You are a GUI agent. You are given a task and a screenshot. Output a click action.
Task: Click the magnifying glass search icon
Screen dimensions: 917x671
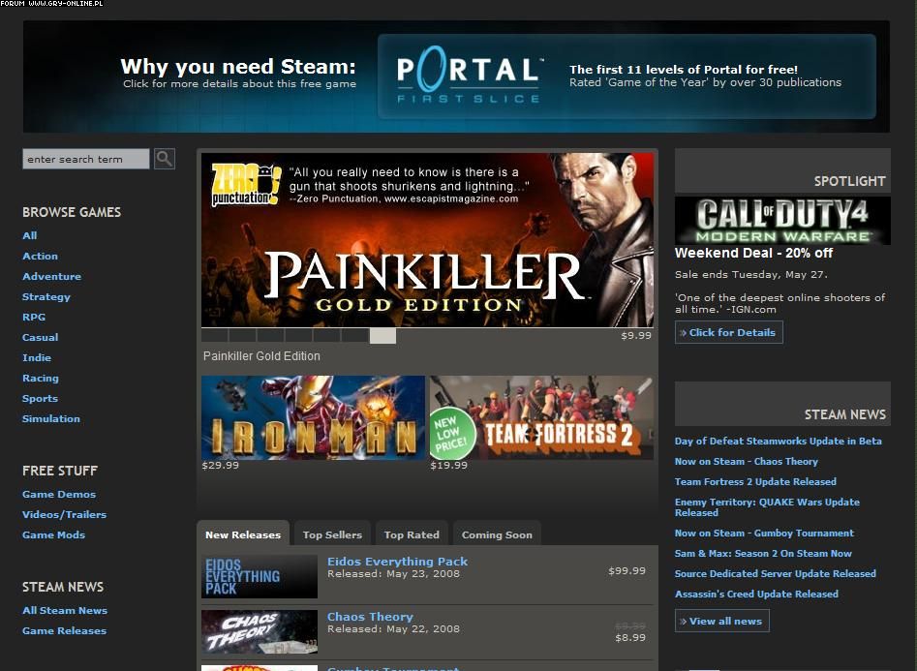pos(165,159)
